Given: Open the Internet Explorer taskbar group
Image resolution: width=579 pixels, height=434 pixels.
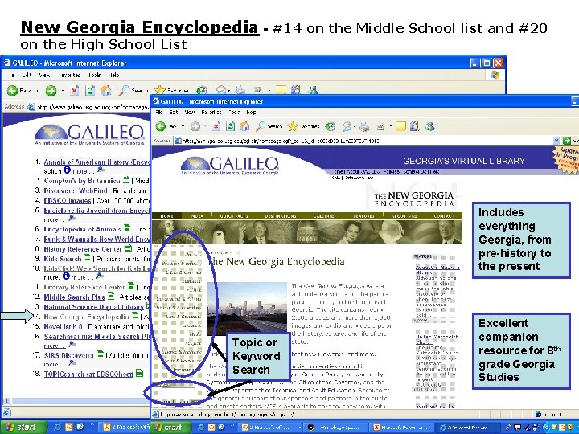Looking at the screenshot, I should [466, 428].
